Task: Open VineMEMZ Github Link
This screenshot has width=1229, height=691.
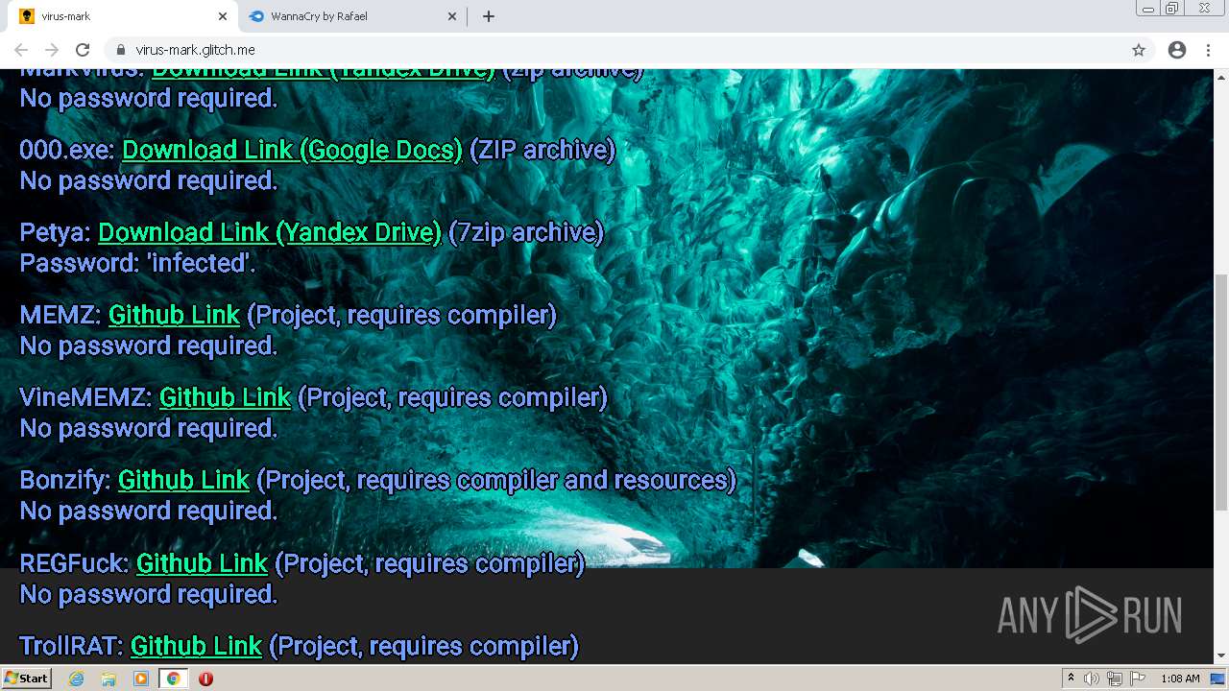Action: [225, 397]
